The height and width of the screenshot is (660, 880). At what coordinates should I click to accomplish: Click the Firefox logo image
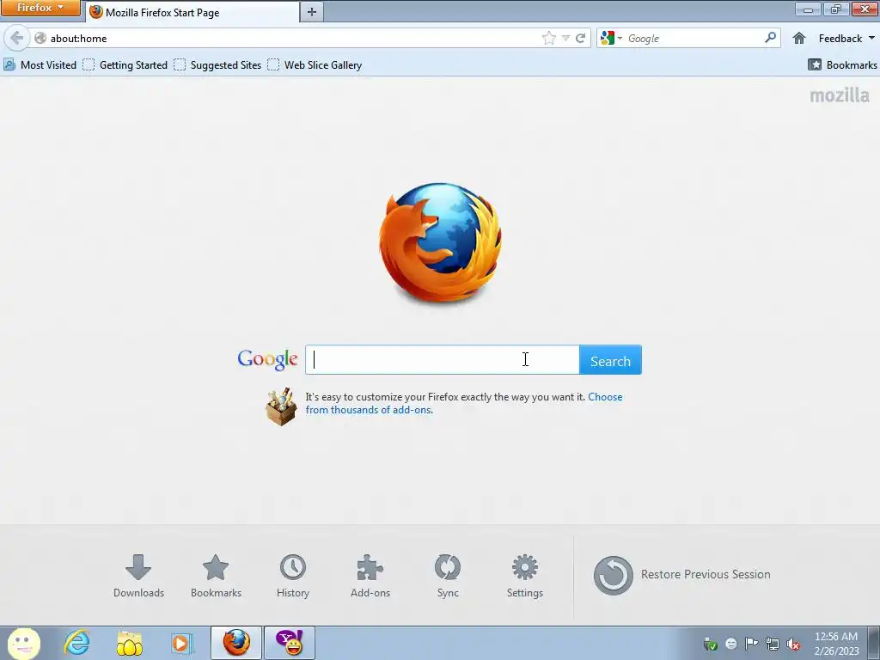441,242
